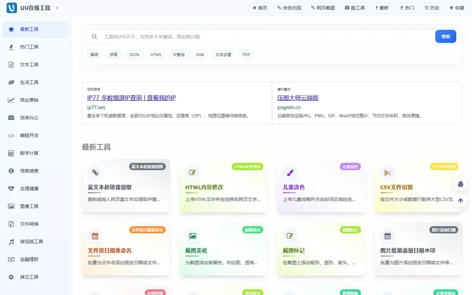The height and width of the screenshot is (295, 472).
Task: Click the floating bell notification icon
Action: (x=460, y=184)
